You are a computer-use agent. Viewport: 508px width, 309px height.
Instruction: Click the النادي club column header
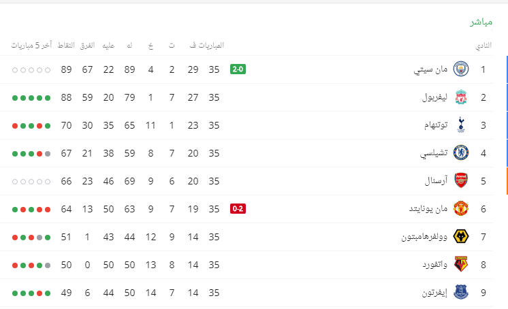tap(483, 46)
